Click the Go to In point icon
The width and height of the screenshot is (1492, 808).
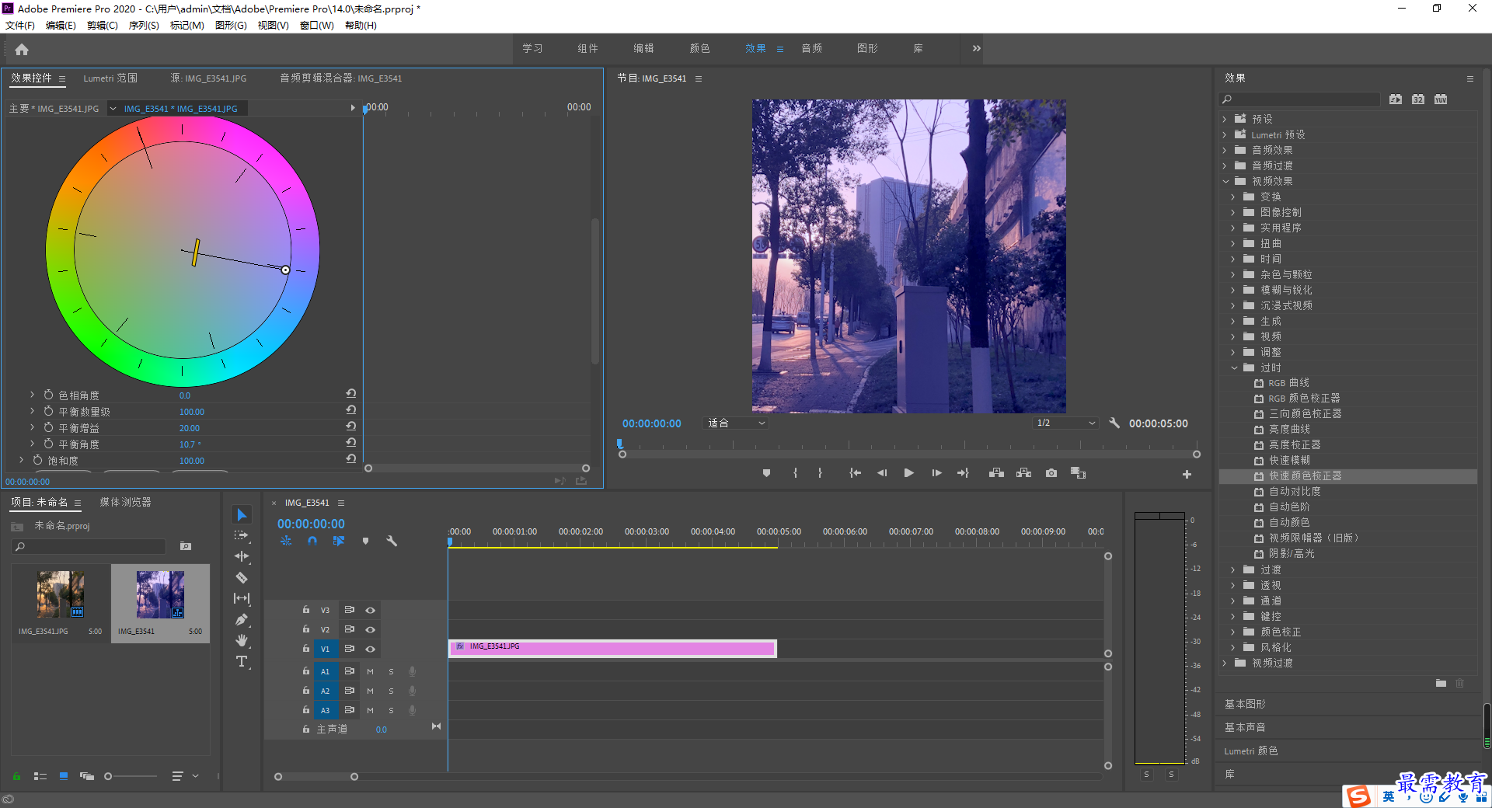855,472
